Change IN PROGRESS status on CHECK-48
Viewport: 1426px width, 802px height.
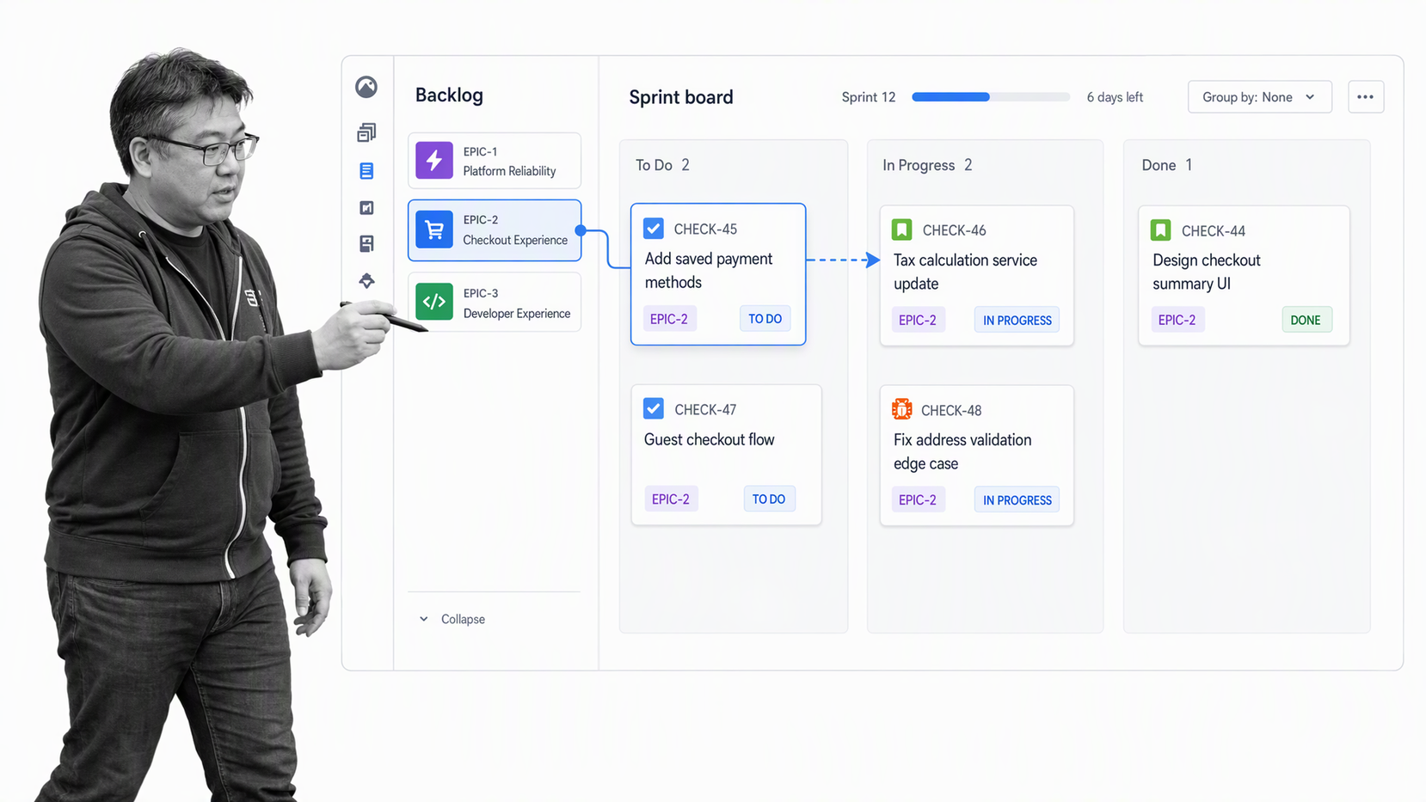coord(1017,499)
